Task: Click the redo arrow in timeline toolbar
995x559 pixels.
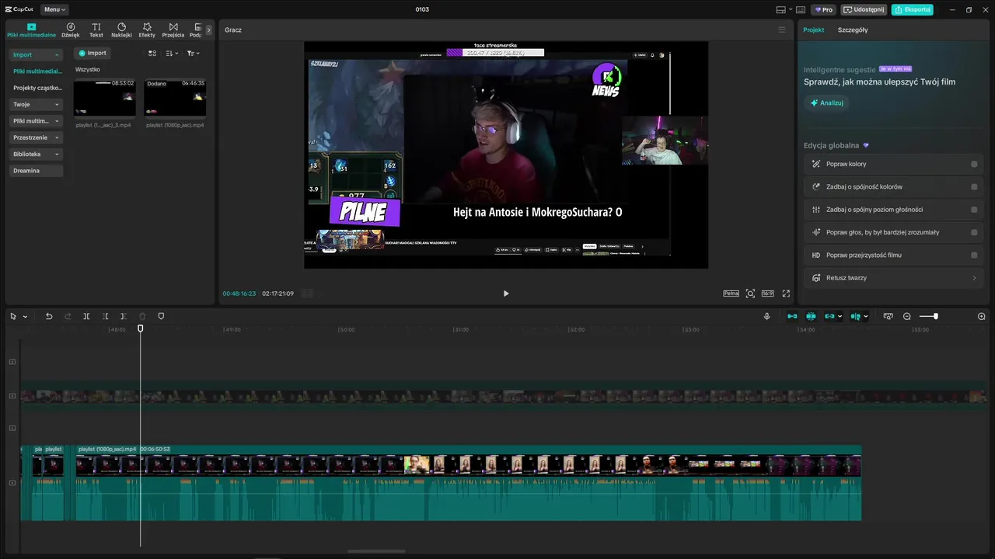Action: (68, 316)
